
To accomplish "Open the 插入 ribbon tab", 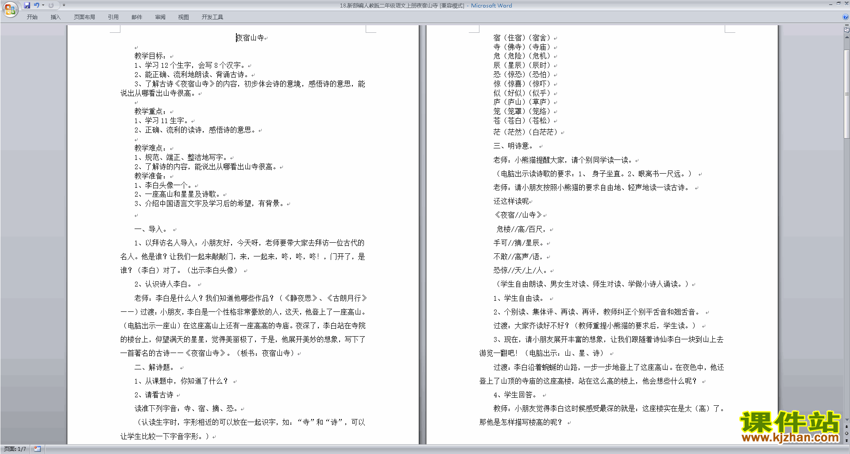I will [55, 17].
